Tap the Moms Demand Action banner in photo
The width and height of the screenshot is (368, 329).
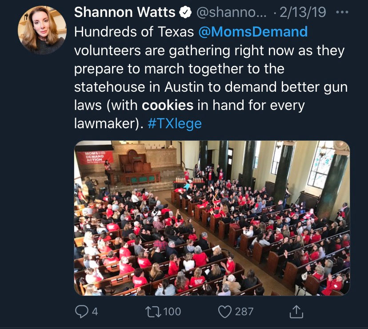click(x=96, y=157)
